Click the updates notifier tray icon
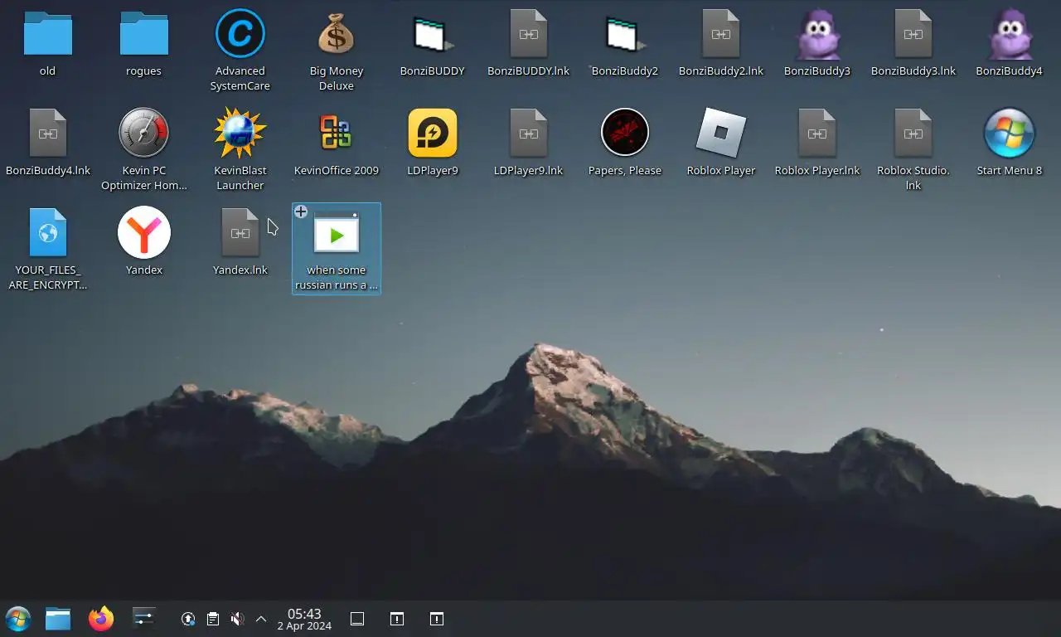Image resolution: width=1061 pixels, height=637 pixels. click(x=188, y=619)
